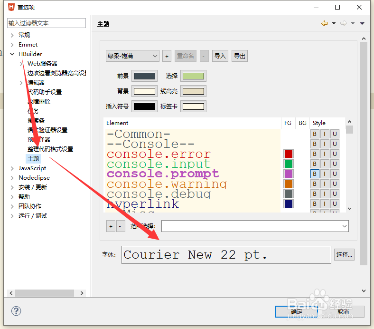Screen dimensions: 374x329
Task: Toggle bold for console.input row
Action: [x=315, y=164]
